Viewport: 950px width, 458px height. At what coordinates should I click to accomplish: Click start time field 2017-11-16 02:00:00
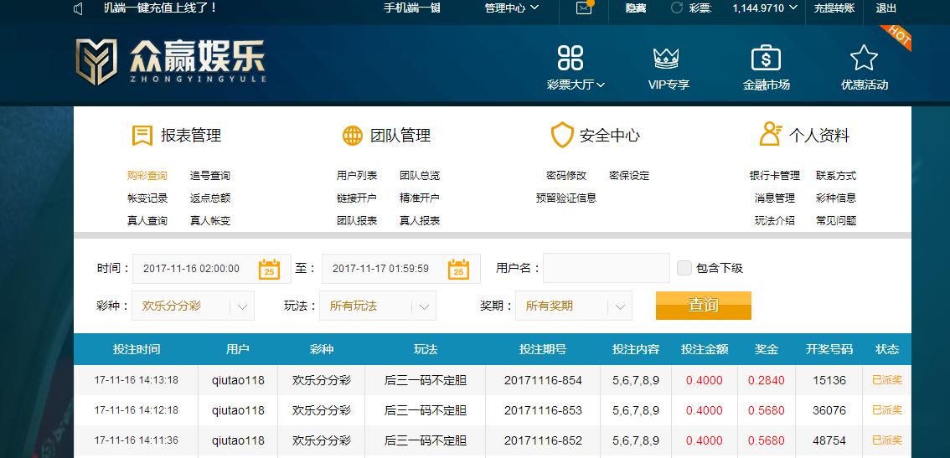point(212,269)
